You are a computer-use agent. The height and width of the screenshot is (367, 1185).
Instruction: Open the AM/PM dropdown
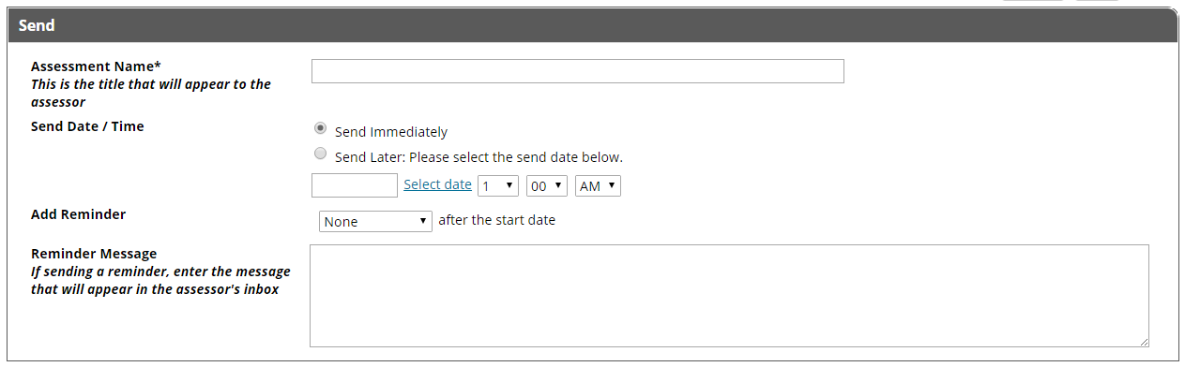pos(598,186)
